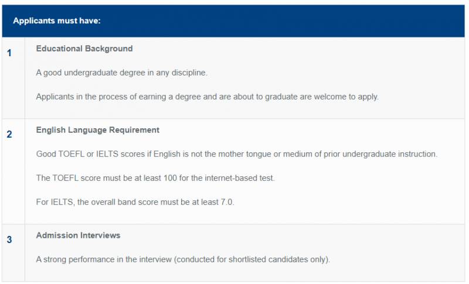
Task: Click row number 2 in the table
Action: (x=9, y=135)
